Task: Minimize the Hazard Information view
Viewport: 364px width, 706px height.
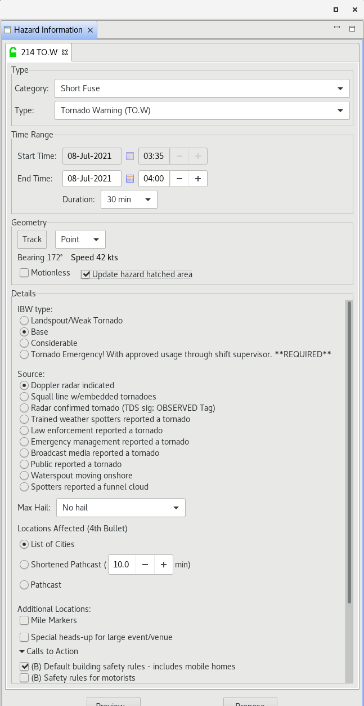Action: tap(337, 27)
